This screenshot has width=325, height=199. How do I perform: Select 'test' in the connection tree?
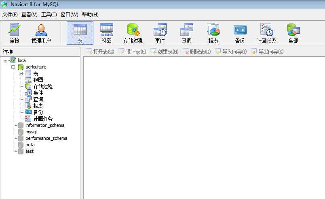pyautogui.click(x=30, y=151)
